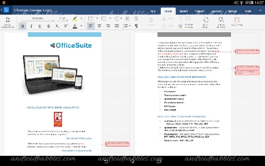Click the font color A swatch
This screenshot has width=265, height=166.
(x=75, y=26)
